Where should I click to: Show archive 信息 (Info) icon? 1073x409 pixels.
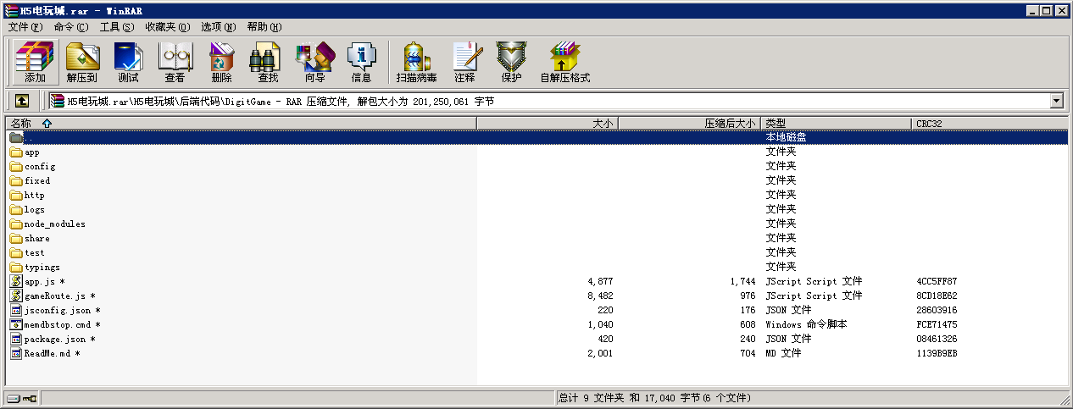[x=361, y=62]
